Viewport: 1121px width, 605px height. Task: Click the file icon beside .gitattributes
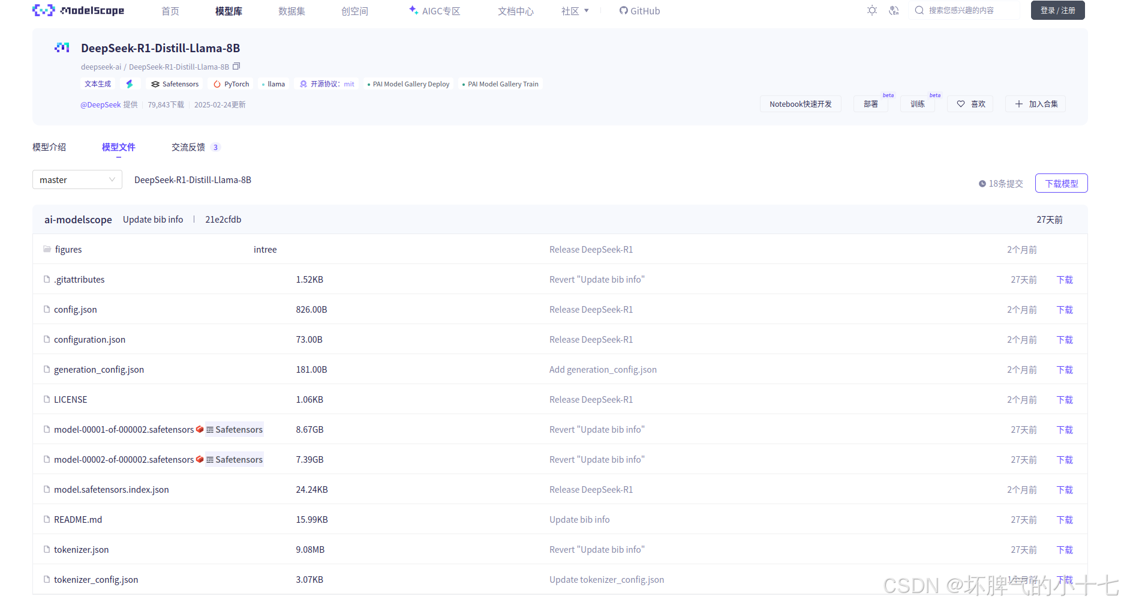[47, 279]
